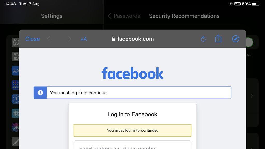Tap the Share icon in the browser toolbar
Image resolution: width=265 pixels, height=149 pixels.
tap(218, 39)
